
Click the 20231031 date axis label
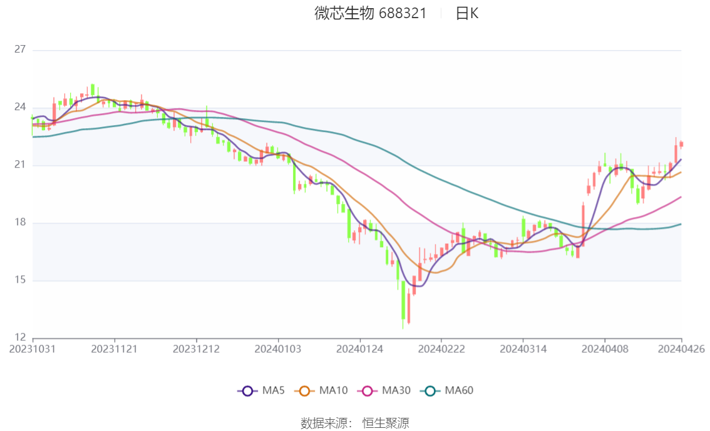(x=33, y=349)
